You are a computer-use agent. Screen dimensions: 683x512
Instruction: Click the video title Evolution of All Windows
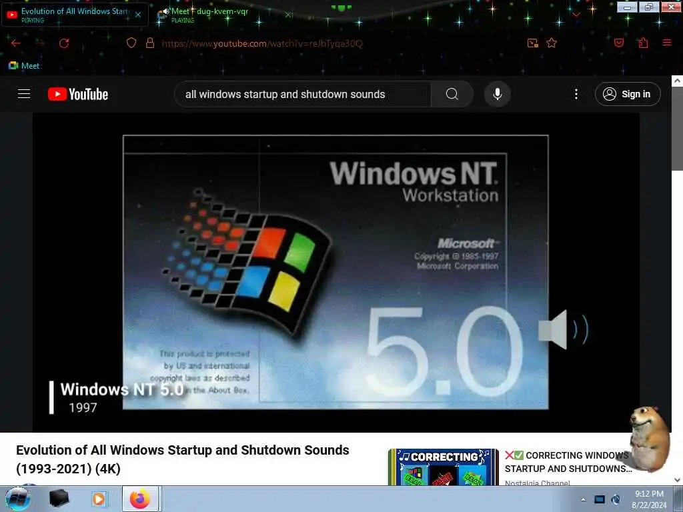(183, 459)
